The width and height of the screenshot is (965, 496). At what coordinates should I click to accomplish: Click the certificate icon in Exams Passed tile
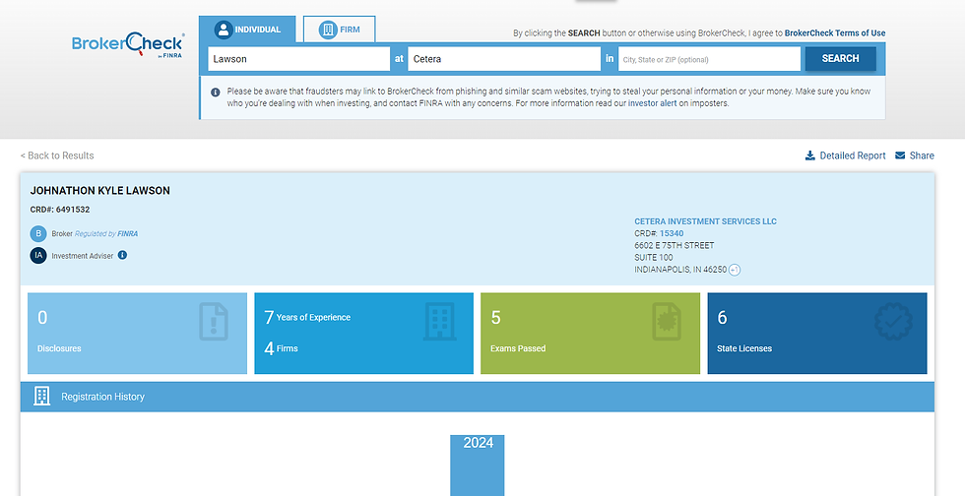[667, 321]
